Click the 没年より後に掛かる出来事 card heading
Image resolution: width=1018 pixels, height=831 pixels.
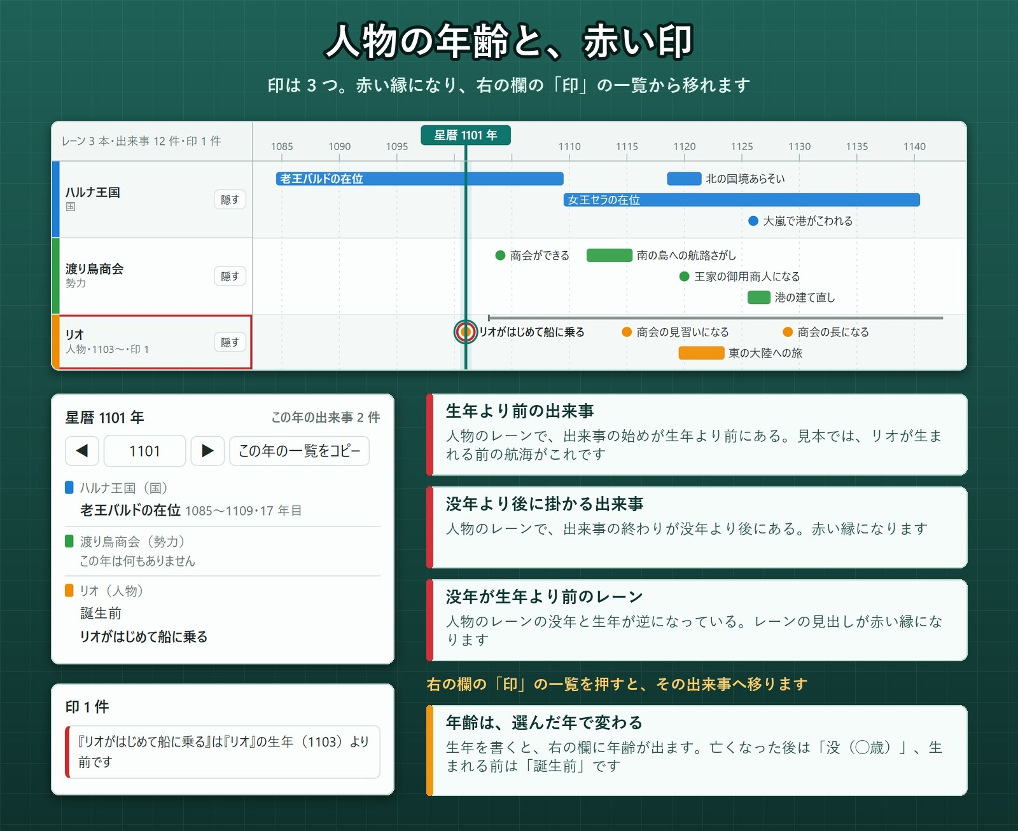click(545, 504)
